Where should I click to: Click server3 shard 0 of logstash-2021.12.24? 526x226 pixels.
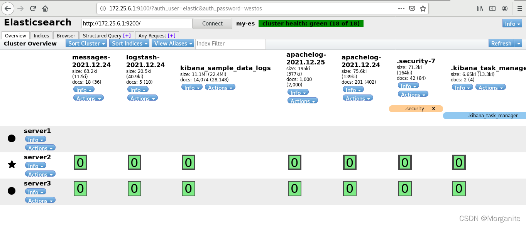[x=134, y=189]
